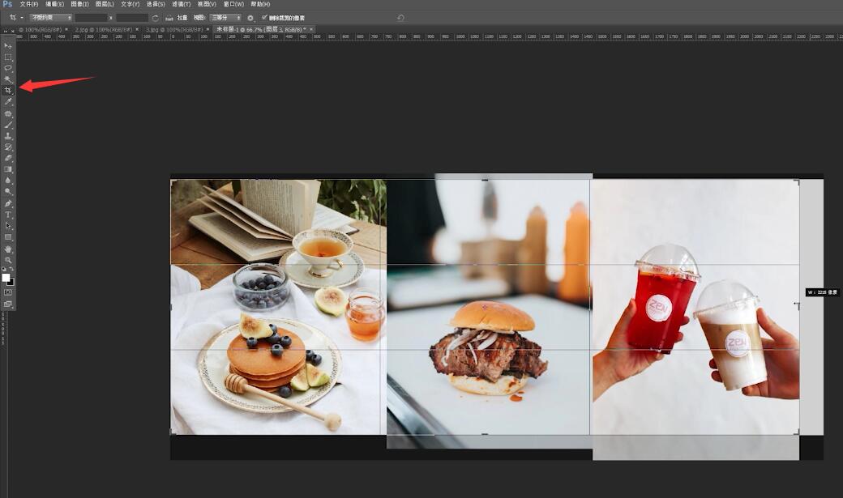Select the Clone Stamp tool
The width and height of the screenshot is (843, 498).
(x=8, y=137)
